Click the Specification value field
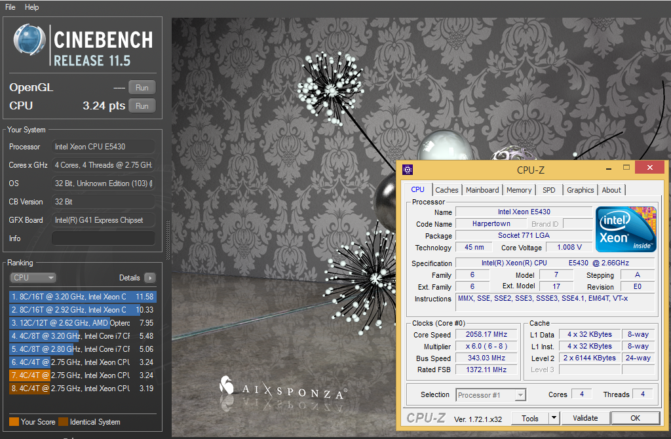Viewport: 671px width, 439px height. click(554, 263)
